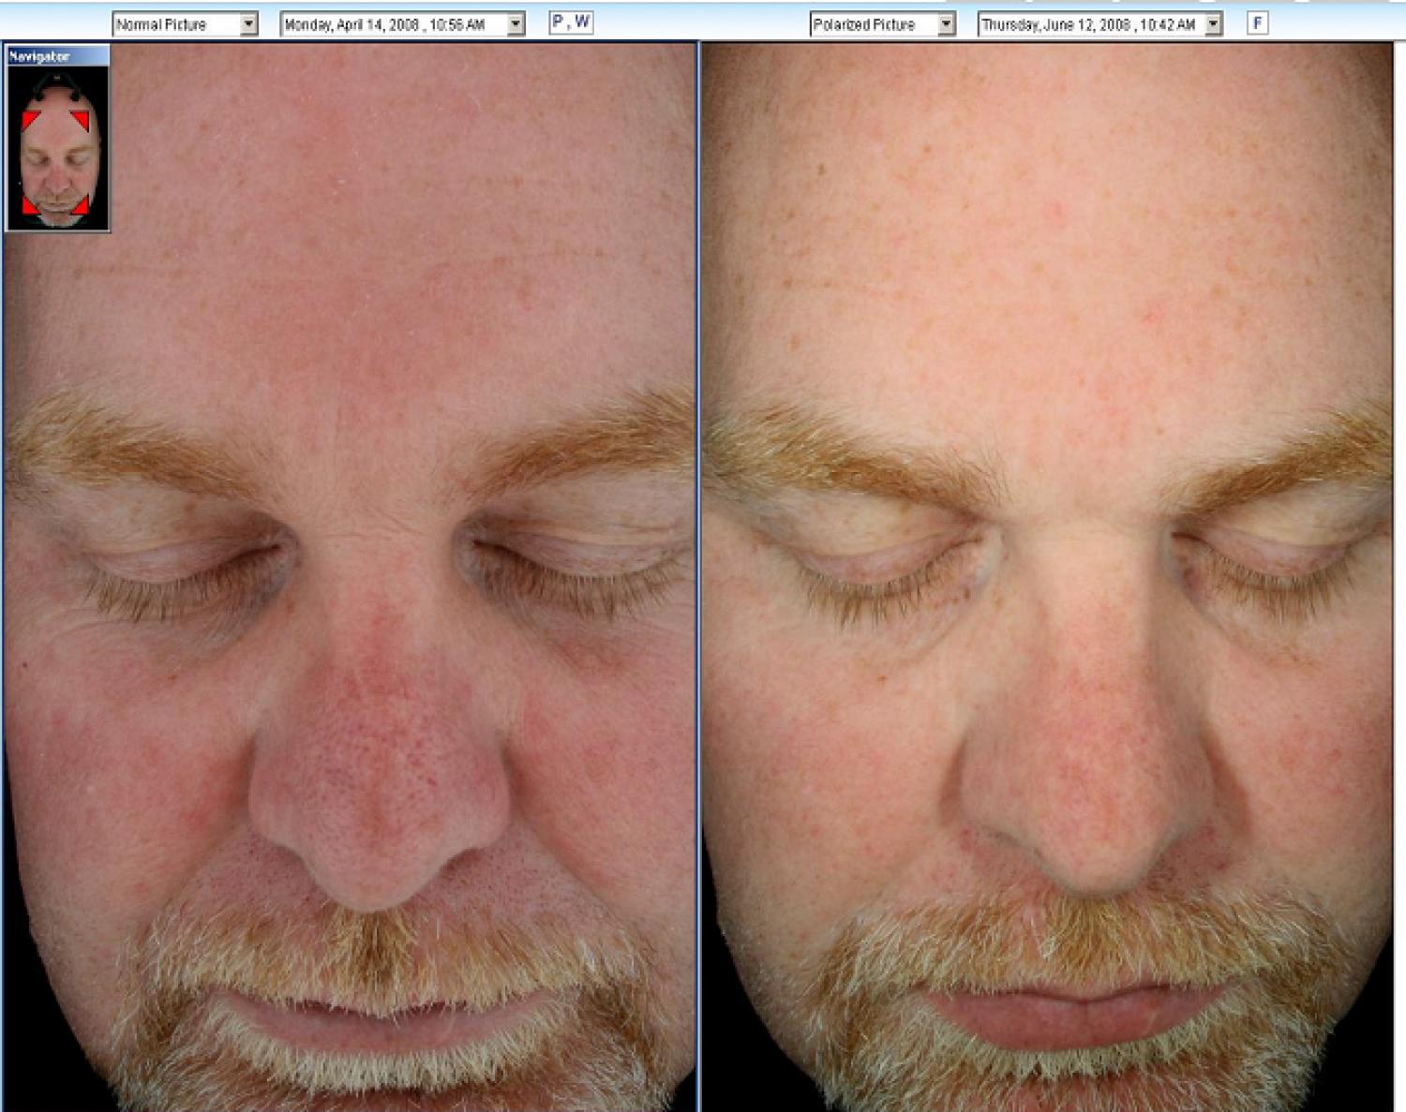
Task: Select bottom-right red corner handle in Navigator
Action: click(81, 205)
